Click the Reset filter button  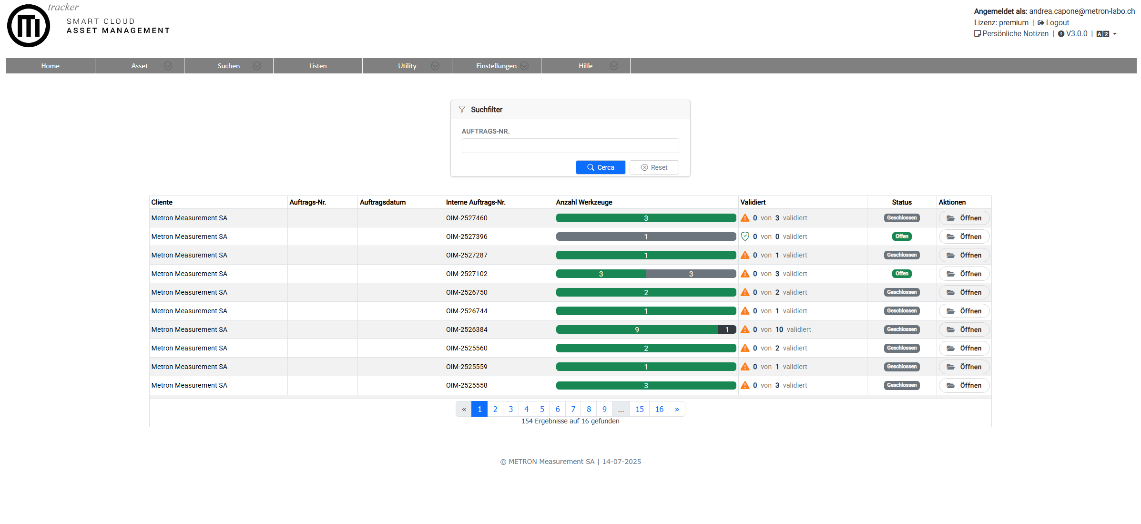point(654,167)
